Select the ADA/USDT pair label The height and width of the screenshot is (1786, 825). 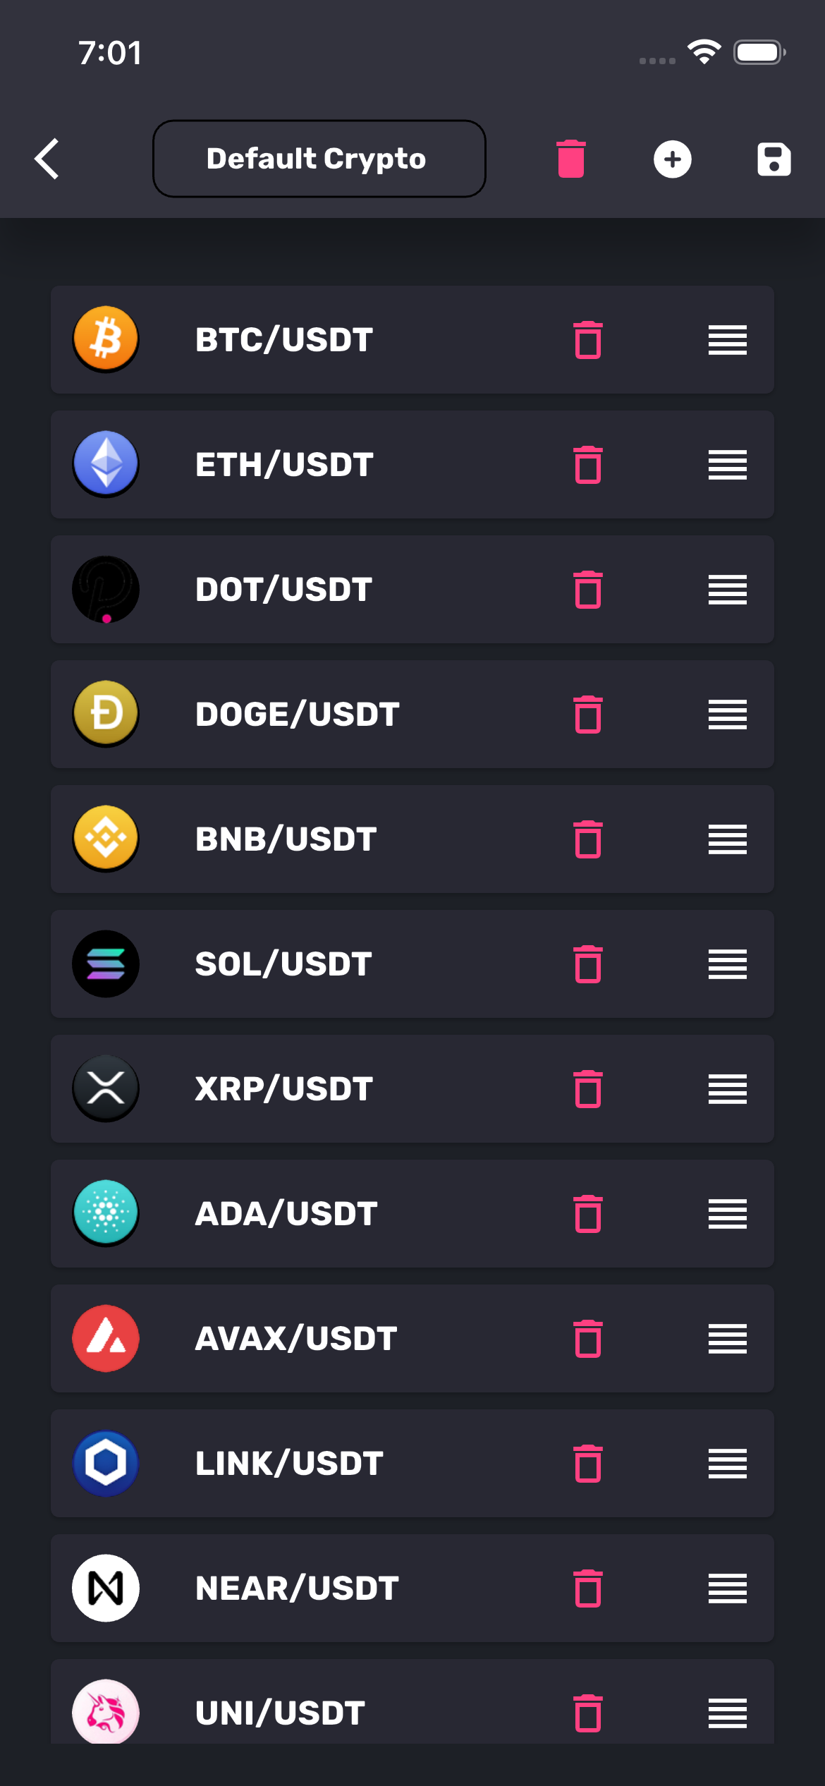click(x=286, y=1214)
